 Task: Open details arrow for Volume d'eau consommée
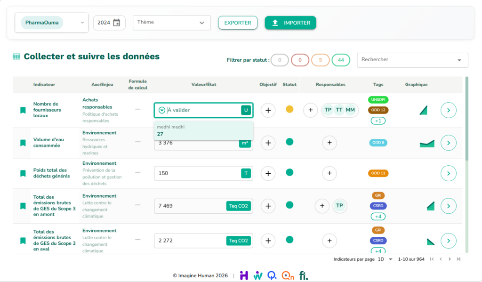pyautogui.click(x=449, y=143)
